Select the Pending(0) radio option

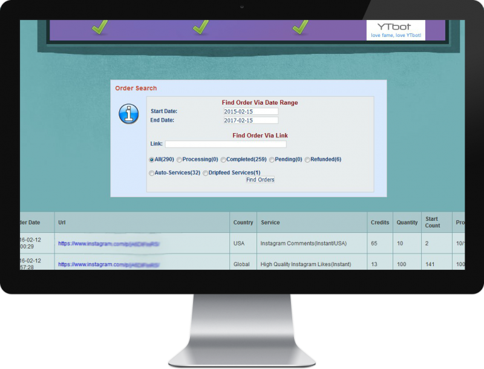point(272,160)
